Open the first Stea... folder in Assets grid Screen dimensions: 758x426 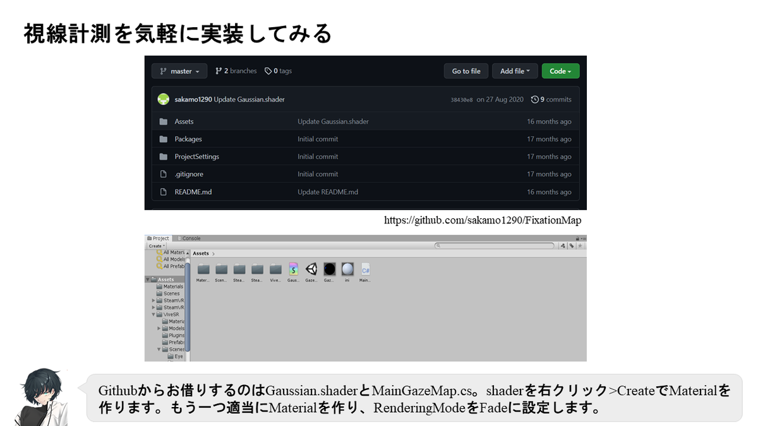[x=239, y=269]
